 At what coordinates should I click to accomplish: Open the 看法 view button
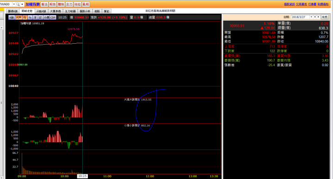coord(44,4)
